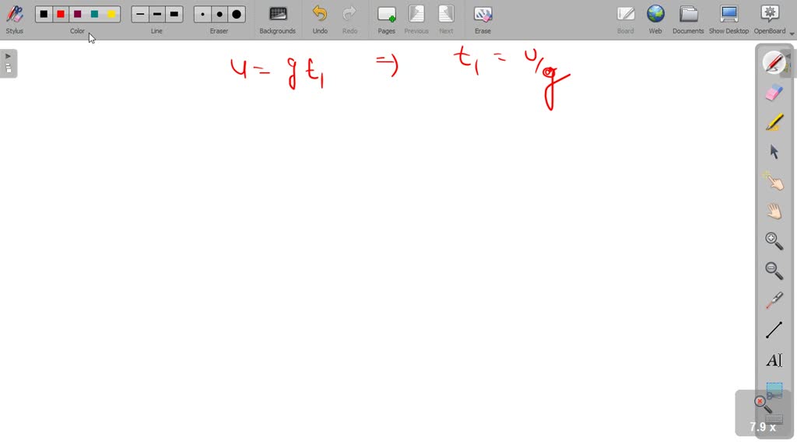Activate the Magic finger pointer tool
The height and width of the screenshot is (448, 797).
tap(774, 180)
